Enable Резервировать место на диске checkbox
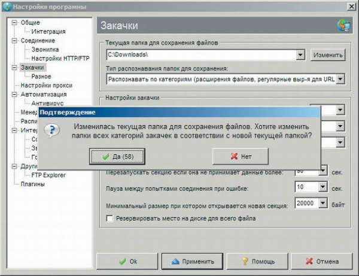 coord(109,219)
